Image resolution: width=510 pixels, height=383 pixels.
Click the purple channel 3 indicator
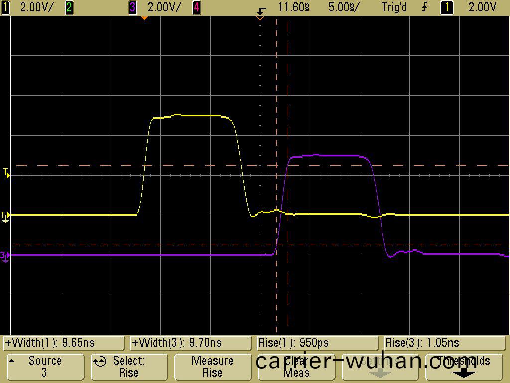133,7
